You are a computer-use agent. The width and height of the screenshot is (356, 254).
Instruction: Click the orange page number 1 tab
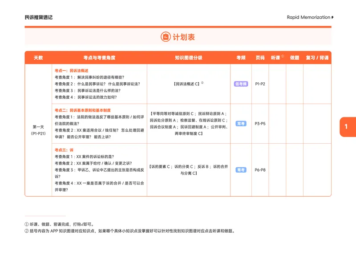[348, 127]
